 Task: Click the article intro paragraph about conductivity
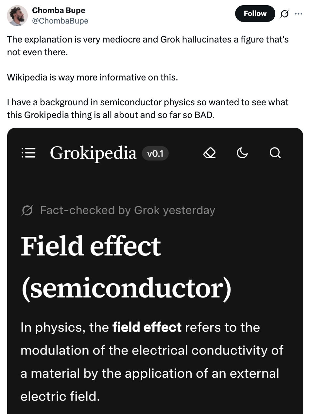coord(151,361)
